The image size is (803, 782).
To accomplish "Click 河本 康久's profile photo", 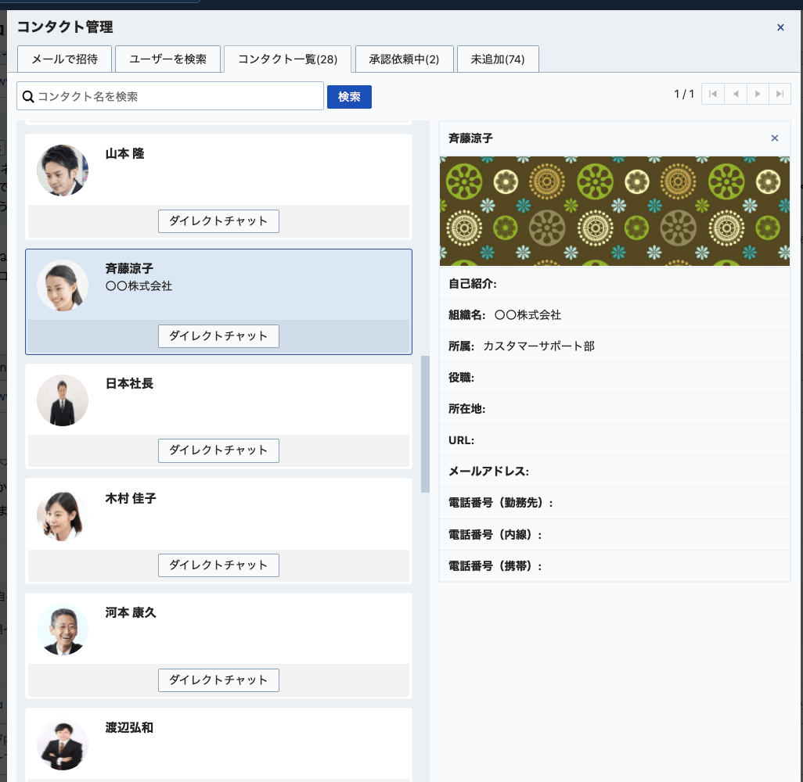I will pos(63,630).
